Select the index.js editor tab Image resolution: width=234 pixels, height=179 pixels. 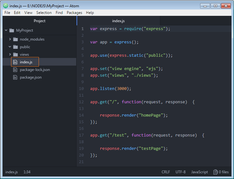(x=119, y=21)
